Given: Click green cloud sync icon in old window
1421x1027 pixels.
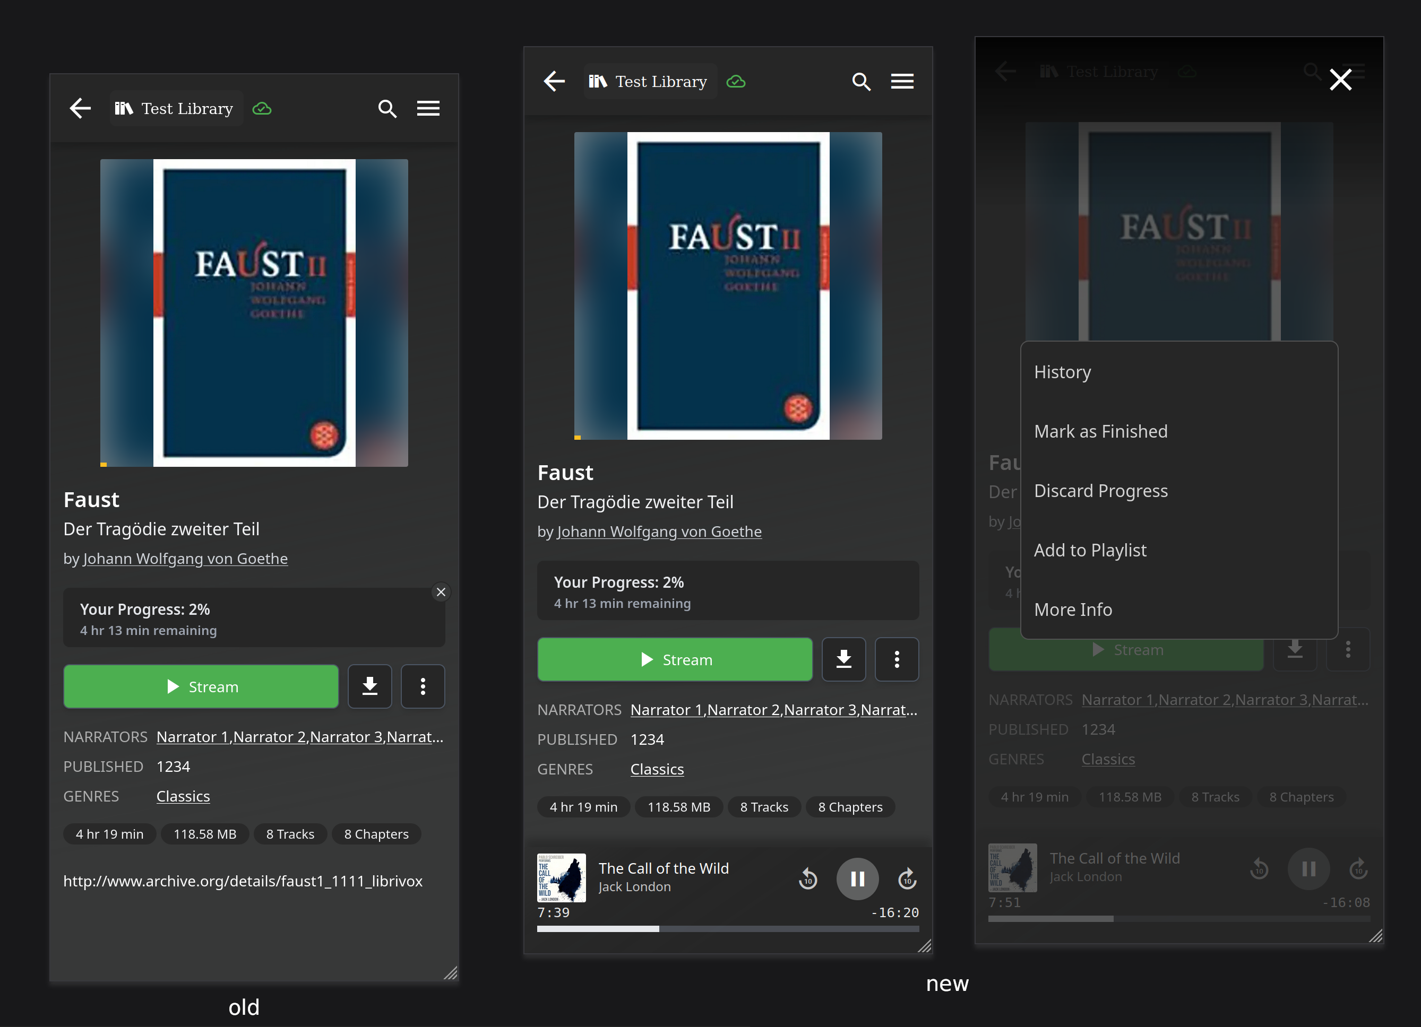Looking at the screenshot, I should click(262, 109).
